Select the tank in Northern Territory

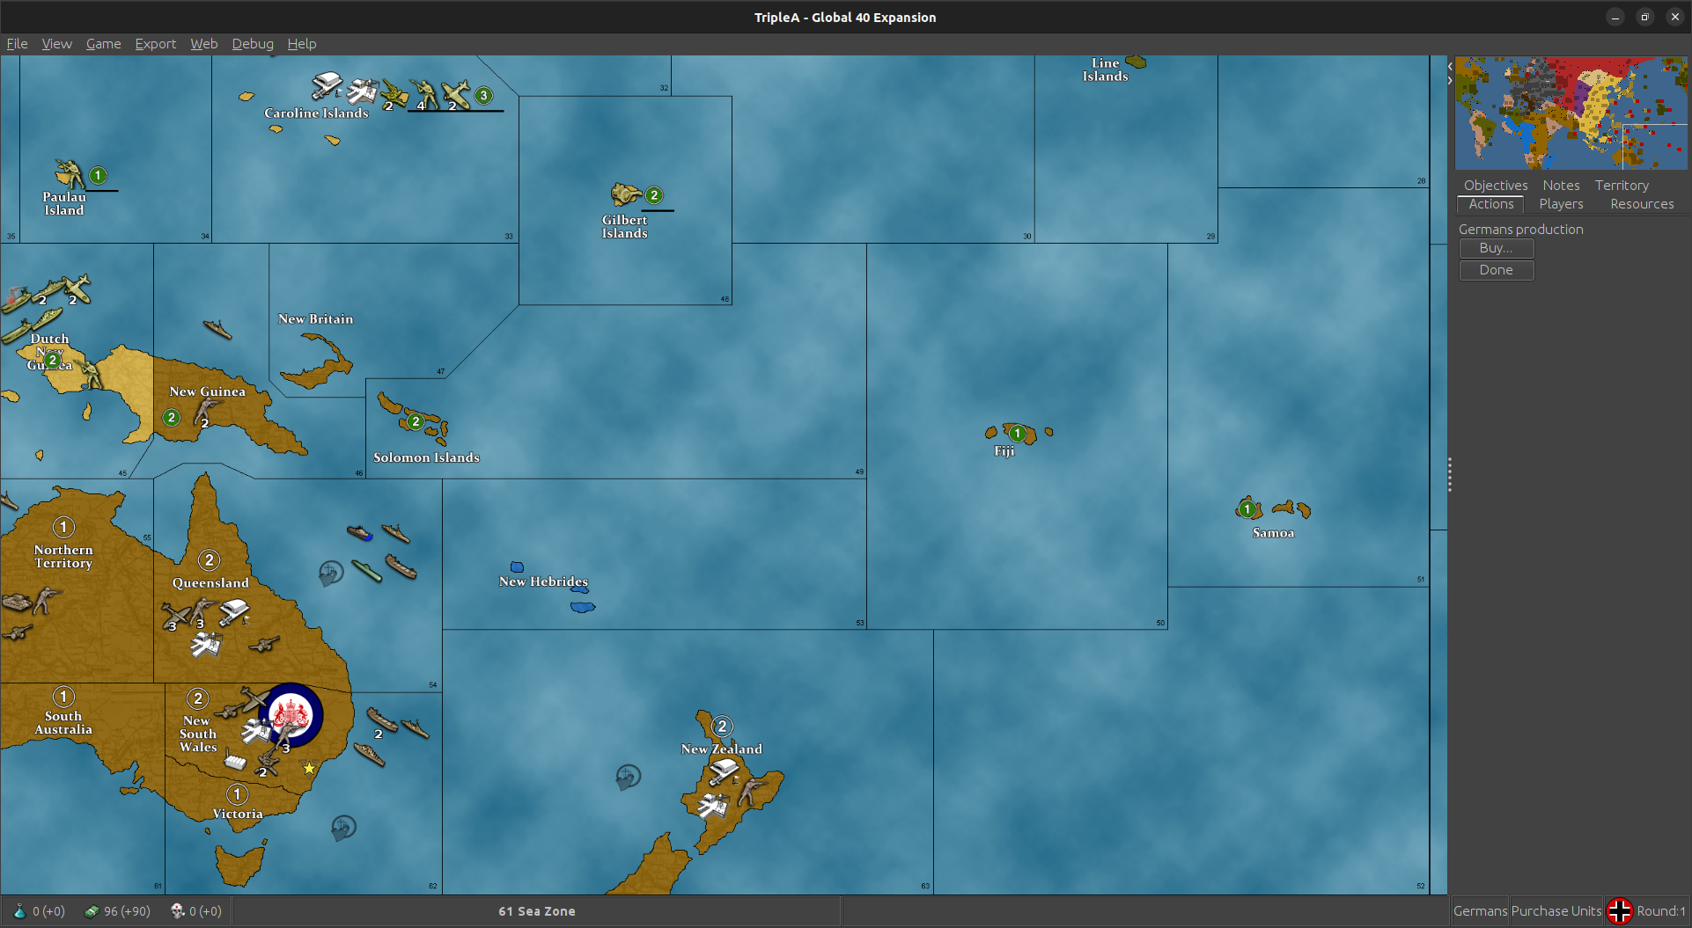17,602
